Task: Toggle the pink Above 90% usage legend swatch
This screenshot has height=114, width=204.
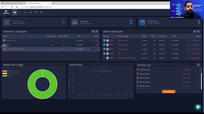Action: pyautogui.click(x=5, y=71)
